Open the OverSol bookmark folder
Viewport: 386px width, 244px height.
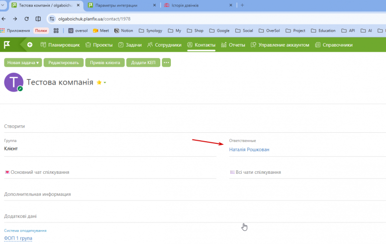pyautogui.click(x=269, y=31)
